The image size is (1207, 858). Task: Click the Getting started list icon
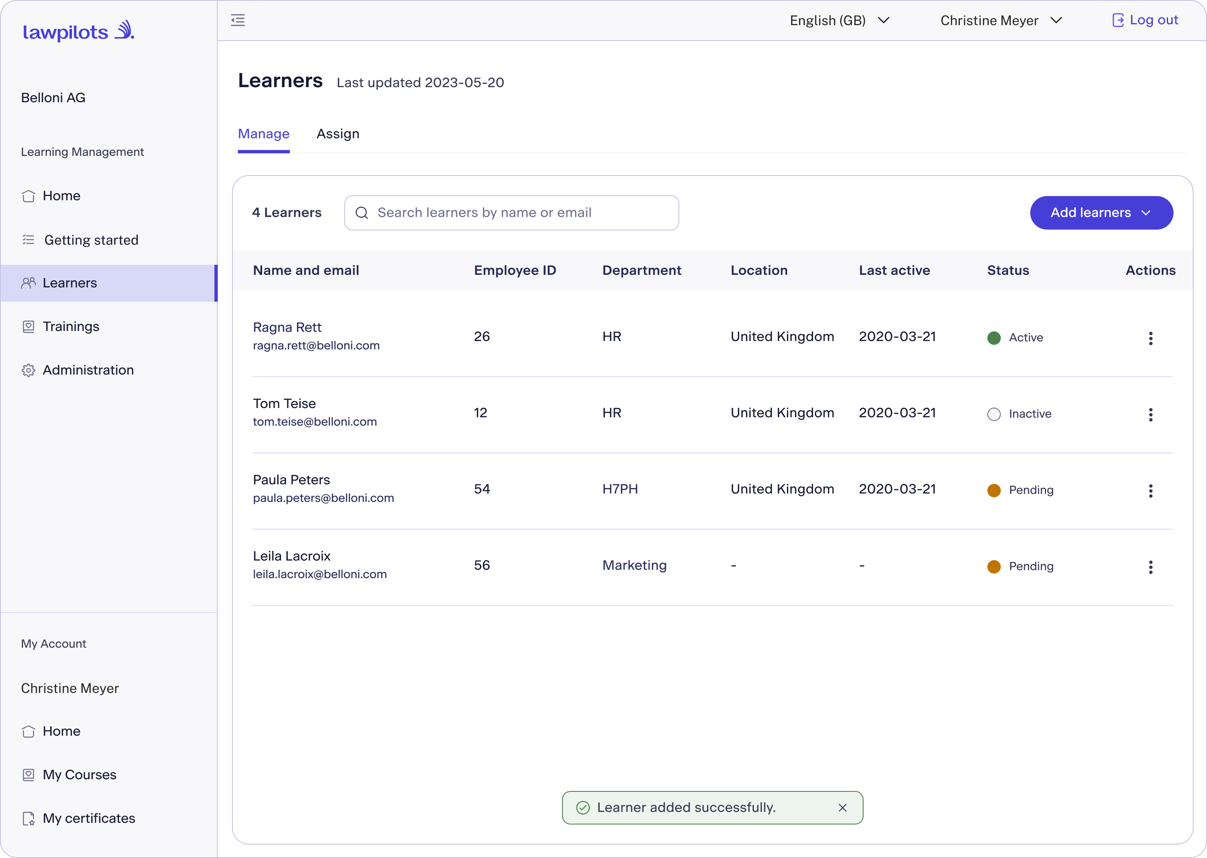pos(28,240)
